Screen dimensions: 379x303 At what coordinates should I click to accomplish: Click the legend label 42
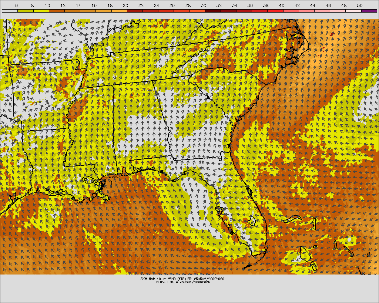coord(297,5)
